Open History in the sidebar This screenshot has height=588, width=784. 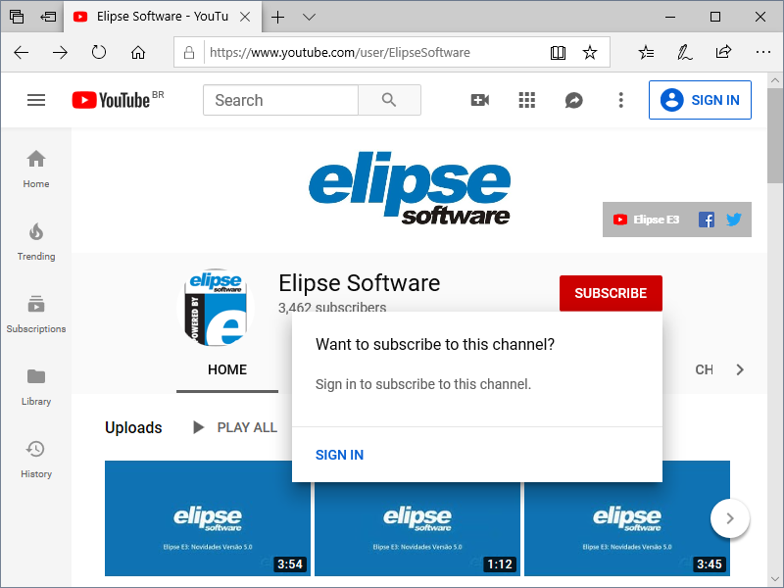click(36, 459)
